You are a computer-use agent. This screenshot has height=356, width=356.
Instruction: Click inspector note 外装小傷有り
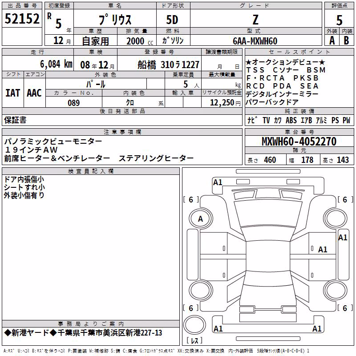[24, 195]
